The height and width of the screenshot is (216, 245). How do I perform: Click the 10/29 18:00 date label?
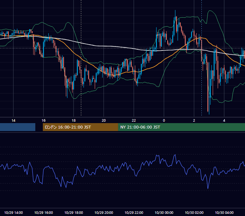[x=73, y=212]
